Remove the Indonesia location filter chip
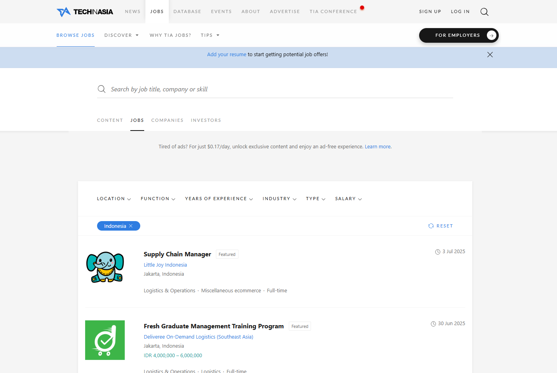 131,225
